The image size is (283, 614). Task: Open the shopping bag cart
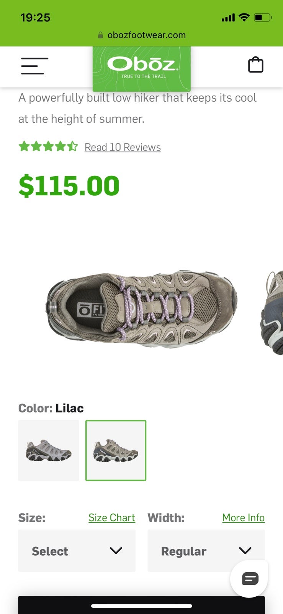coord(255,64)
